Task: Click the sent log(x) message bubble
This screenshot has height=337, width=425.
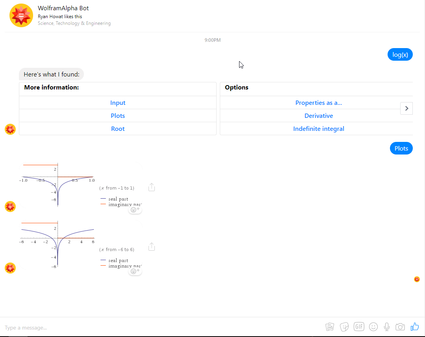Action: pos(400,54)
